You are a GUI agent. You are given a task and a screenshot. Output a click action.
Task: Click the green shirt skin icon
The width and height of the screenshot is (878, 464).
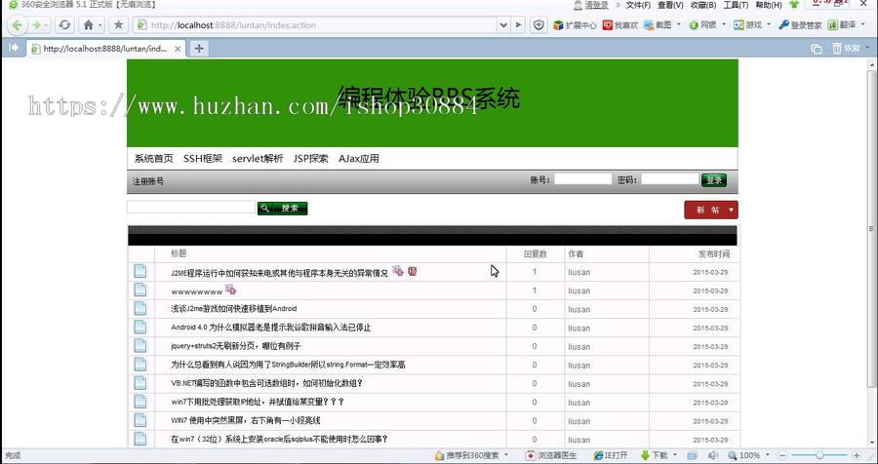pos(794,5)
